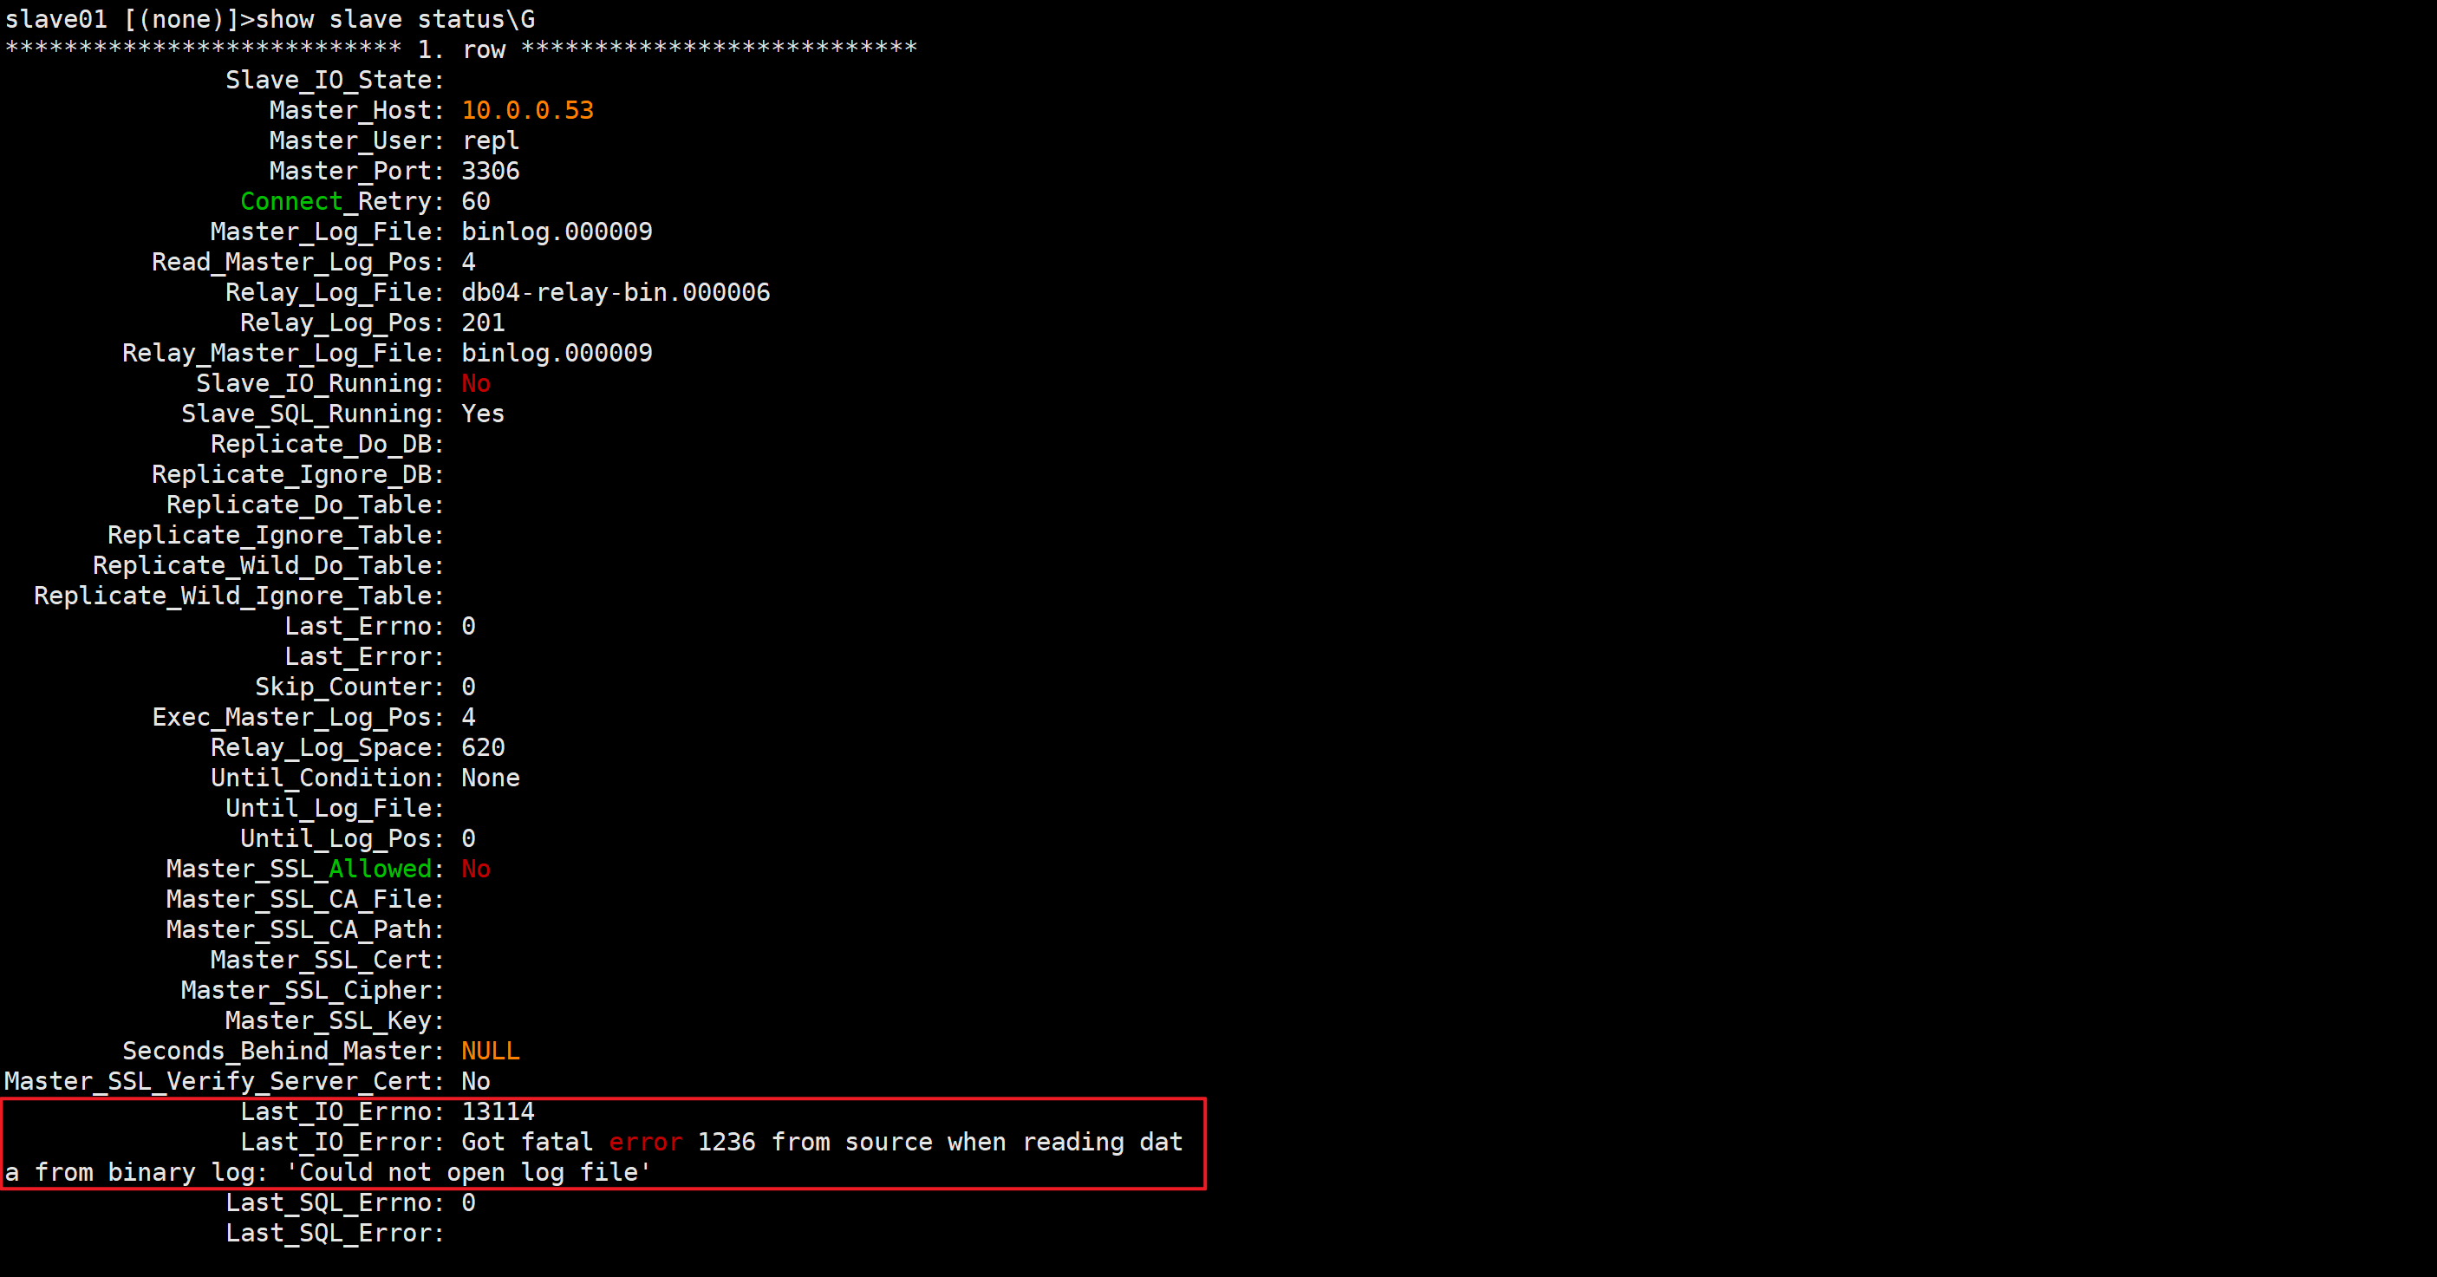Click the Last_SQL_Errno label
The image size is (2437, 1277).
pos(335,1202)
